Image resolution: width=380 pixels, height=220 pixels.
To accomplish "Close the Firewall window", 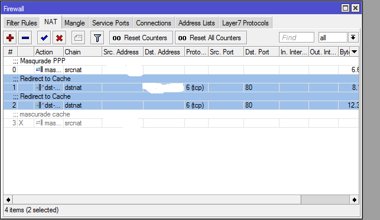I will [x=355, y=8].
